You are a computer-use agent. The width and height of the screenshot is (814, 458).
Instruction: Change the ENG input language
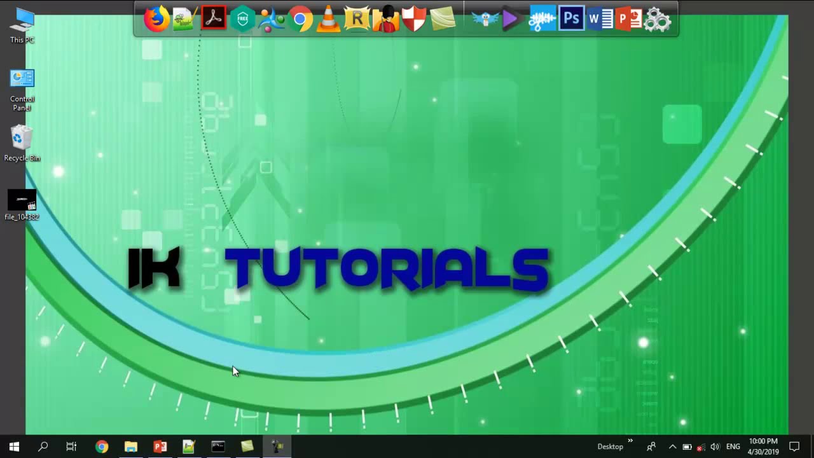pyautogui.click(x=733, y=447)
